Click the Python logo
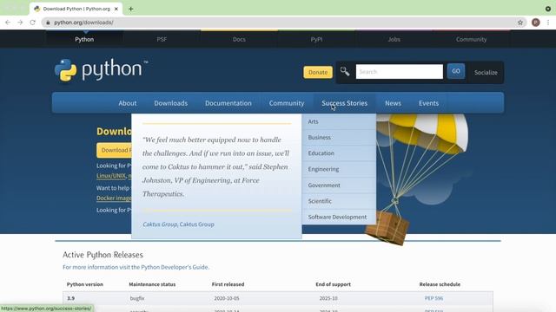556x312 pixels. [102, 70]
